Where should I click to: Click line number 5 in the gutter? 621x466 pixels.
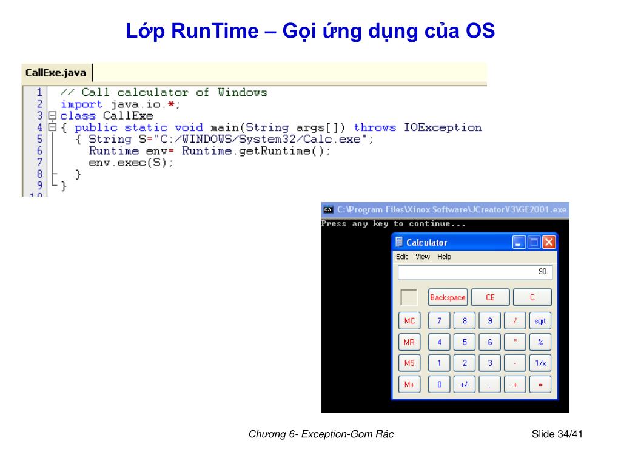pyautogui.click(x=39, y=139)
